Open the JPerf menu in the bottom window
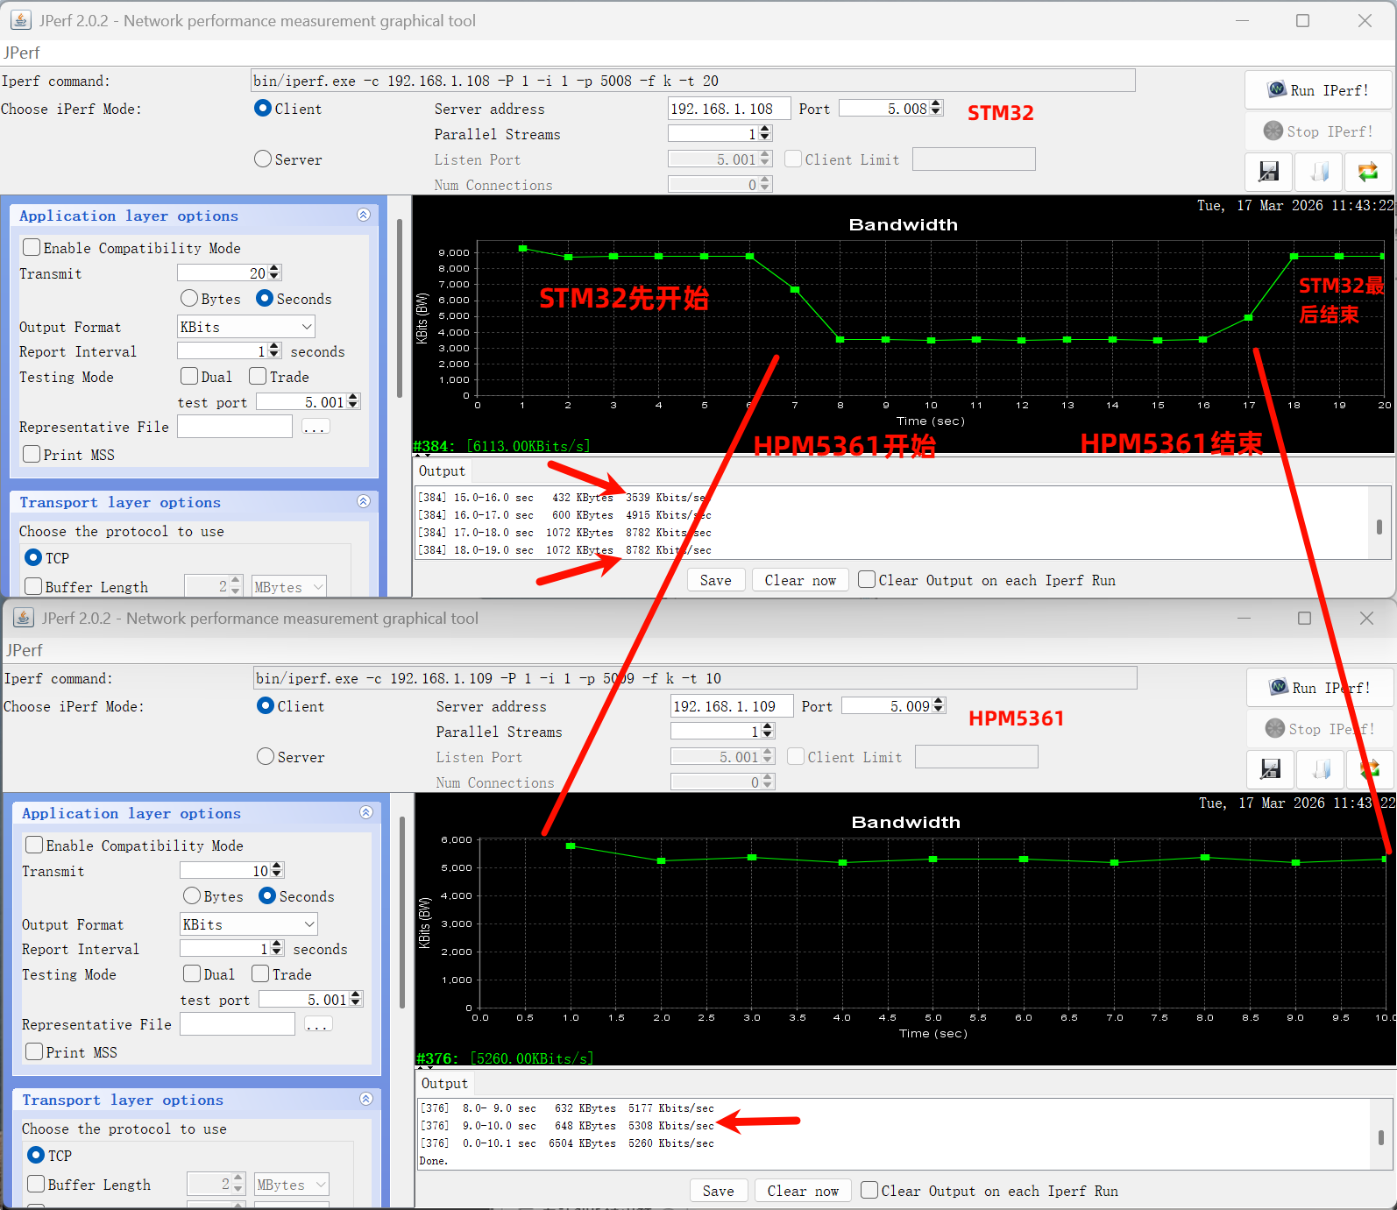Screen dimensions: 1397x1210 coord(24,650)
